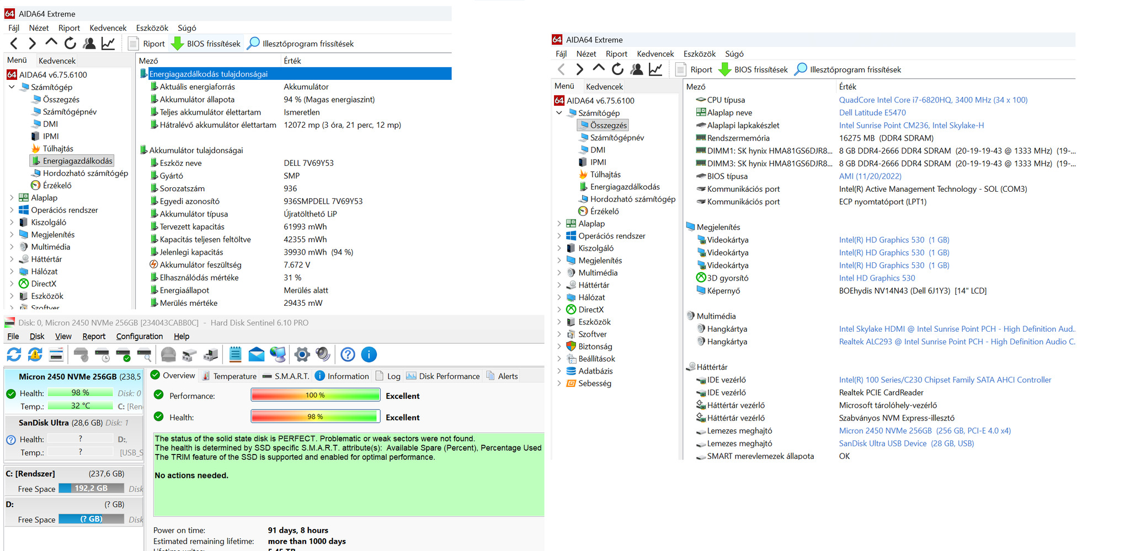Open Riport in the battery AIDA64 toolbar
Screen dimensions: 1130x551
click(x=146, y=44)
